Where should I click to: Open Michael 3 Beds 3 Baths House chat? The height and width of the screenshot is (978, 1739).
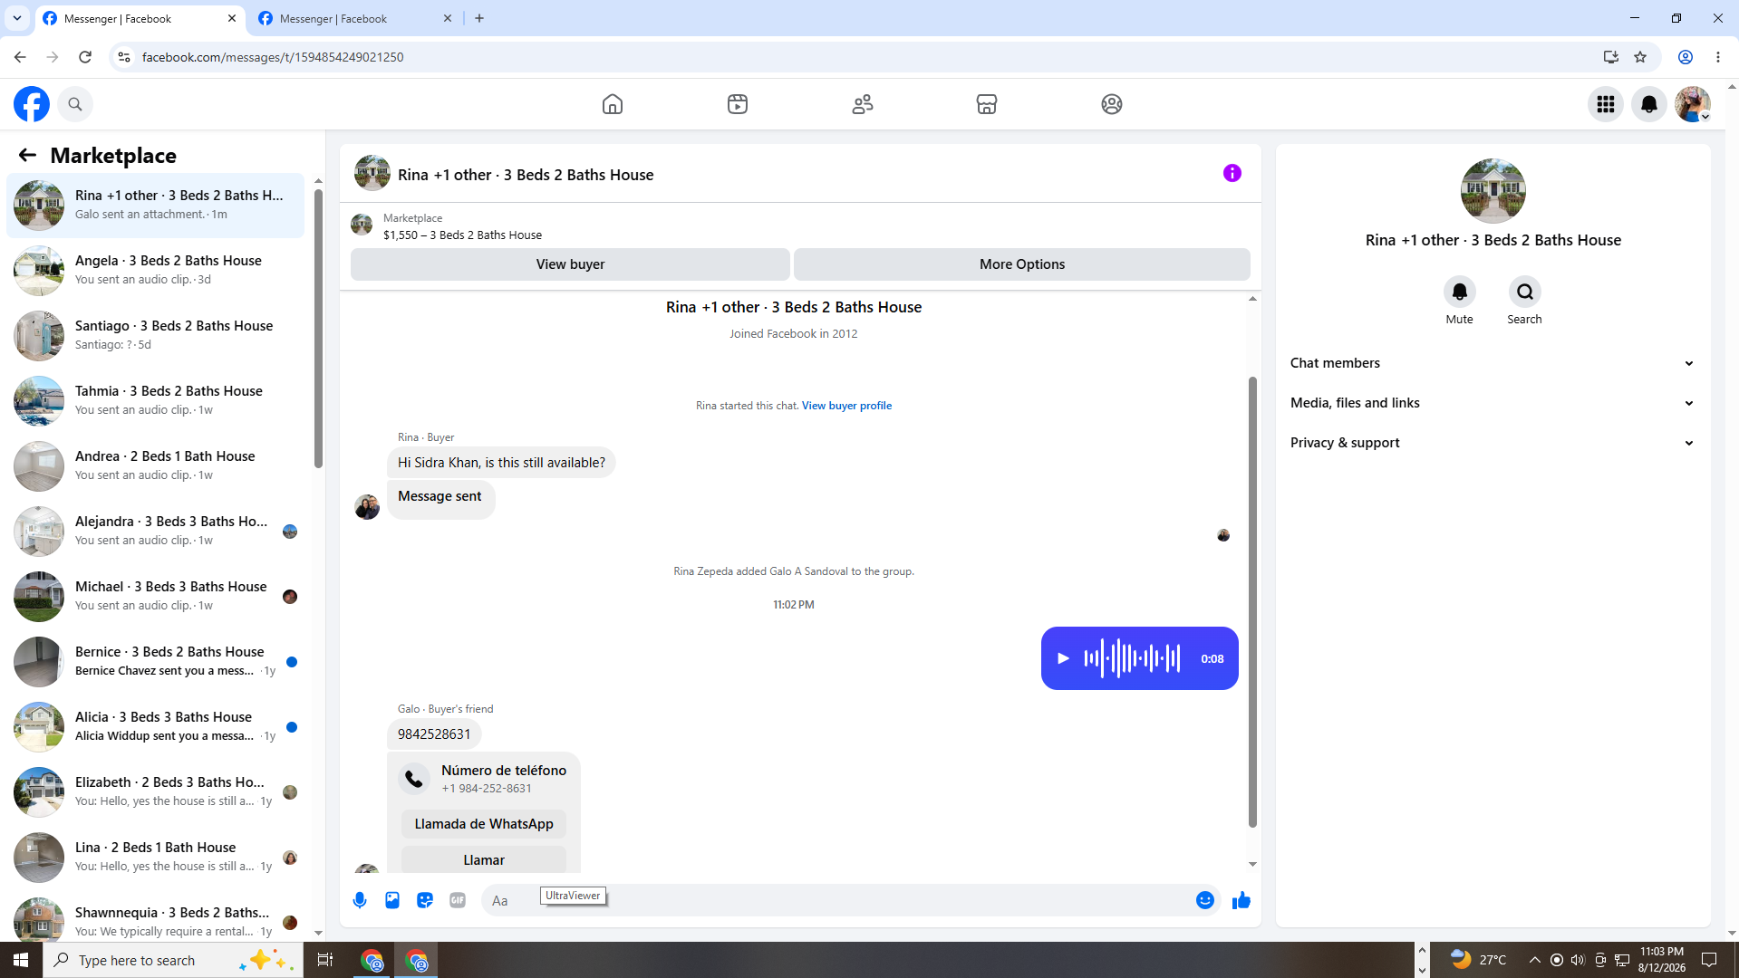[x=156, y=596]
